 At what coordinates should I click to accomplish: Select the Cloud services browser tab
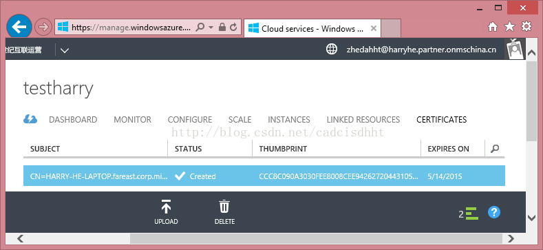tap(312, 28)
